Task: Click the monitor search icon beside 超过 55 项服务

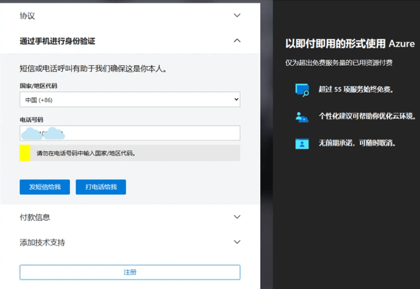Action: pyautogui.click(x=302, y=90)
